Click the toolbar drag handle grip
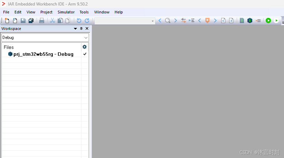Viewport: 284px width, 158px height. coord(2,21)
